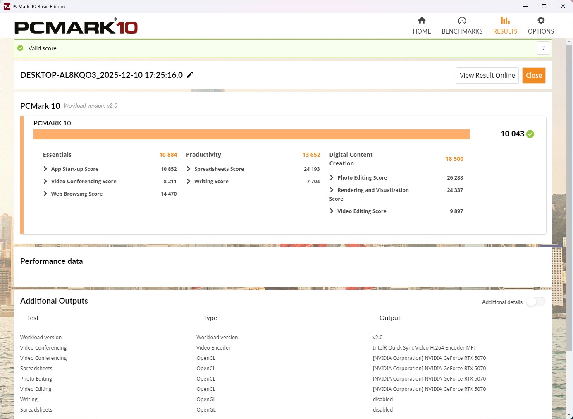
Task: Click the question mark help button
Action: point(544,48)
